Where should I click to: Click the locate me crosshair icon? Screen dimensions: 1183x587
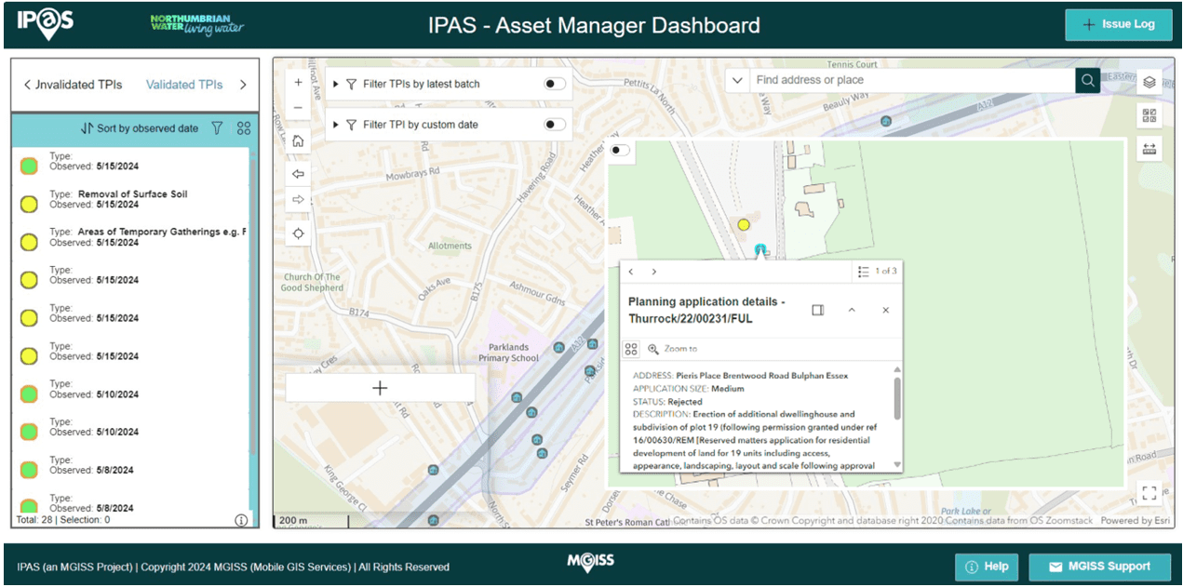[298, 233]
